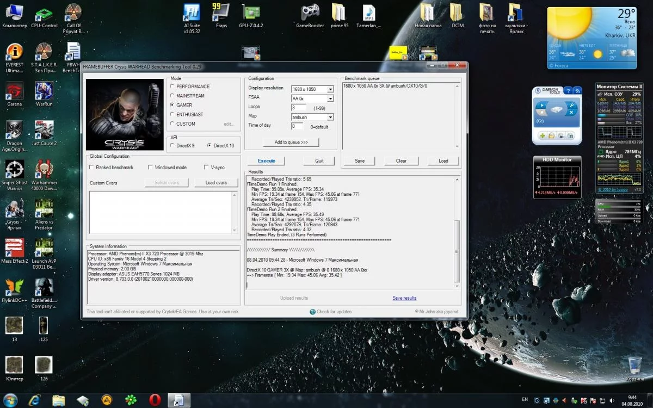
Task: Launch GameBooster from the desktop
Action: [310, 12]
